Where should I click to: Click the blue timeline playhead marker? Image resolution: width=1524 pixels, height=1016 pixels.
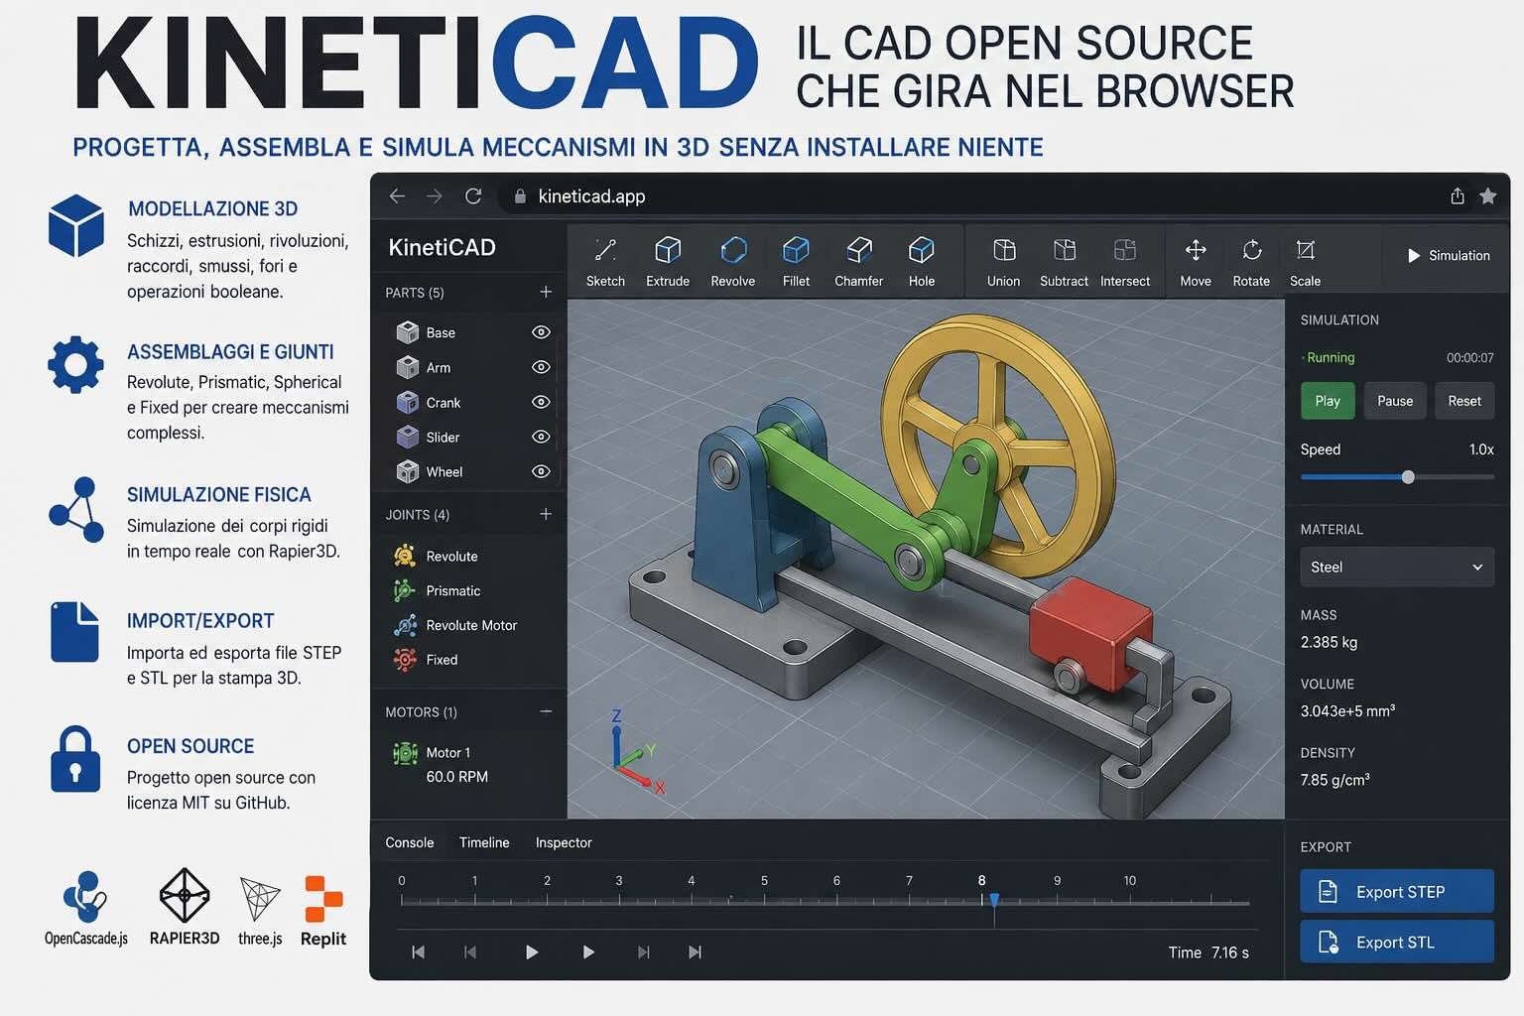pos(994,900)
